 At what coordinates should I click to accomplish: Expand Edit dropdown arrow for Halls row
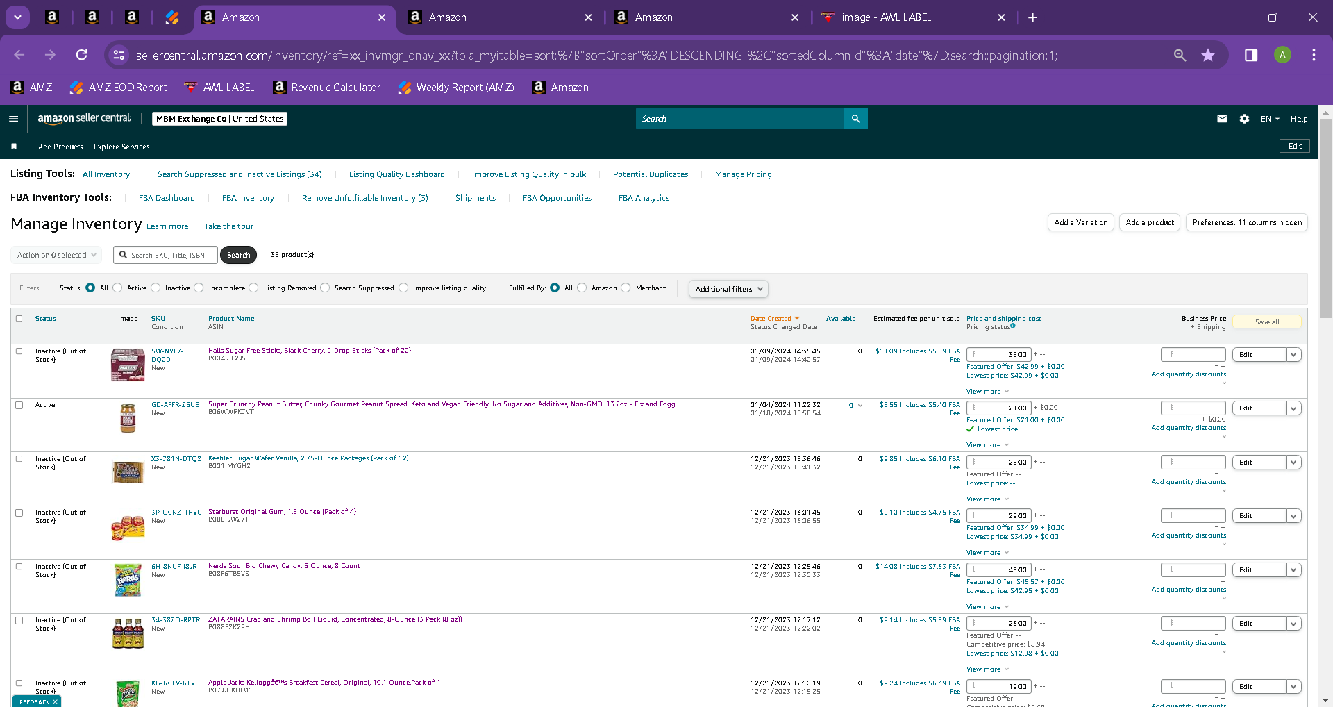[x=1293, y=355]
